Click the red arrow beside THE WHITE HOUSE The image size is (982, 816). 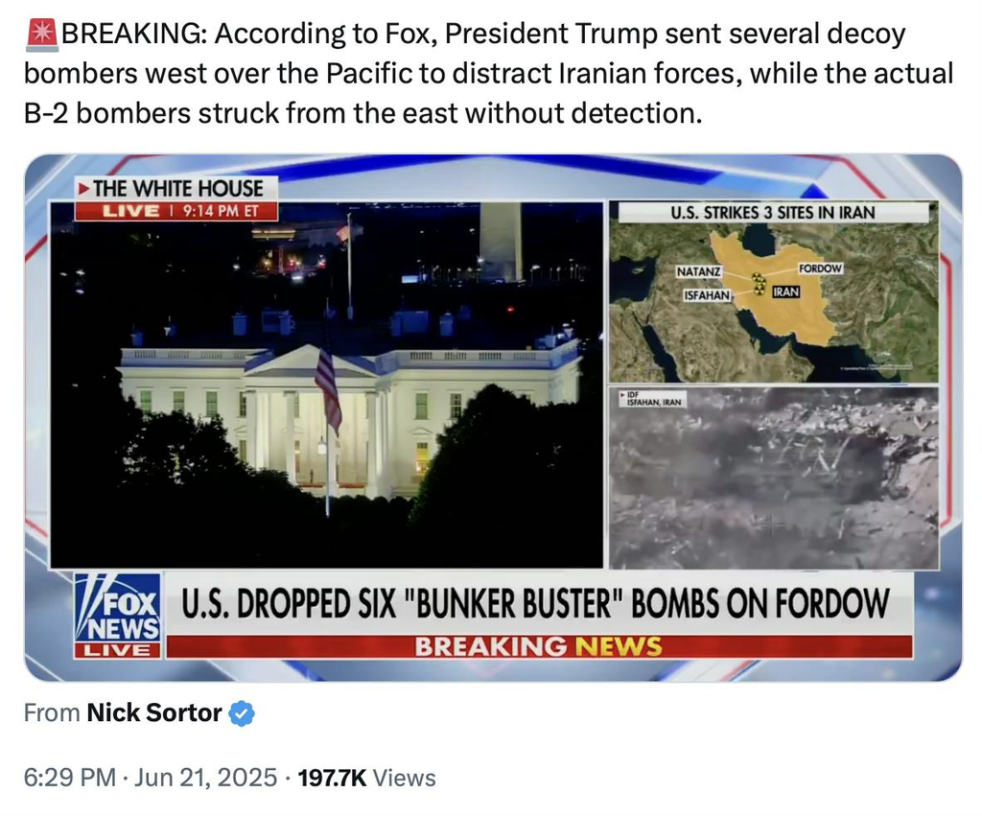click(x=83, y=189)
